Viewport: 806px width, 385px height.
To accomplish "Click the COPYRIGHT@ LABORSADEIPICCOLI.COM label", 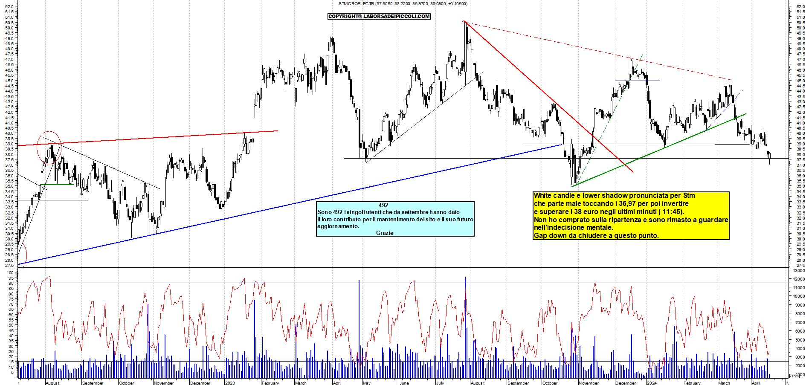I will [379, 16].
